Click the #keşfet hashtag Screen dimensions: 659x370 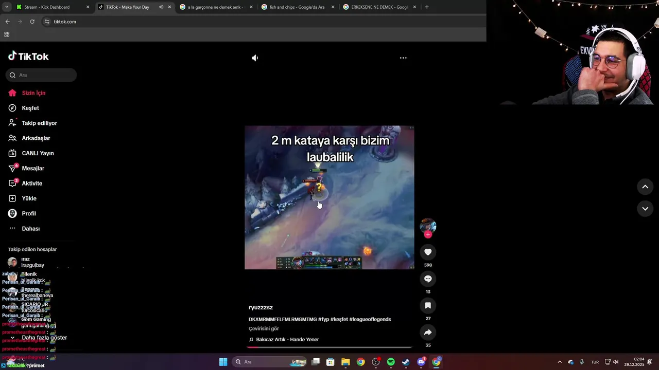click(x=339, y=319)
